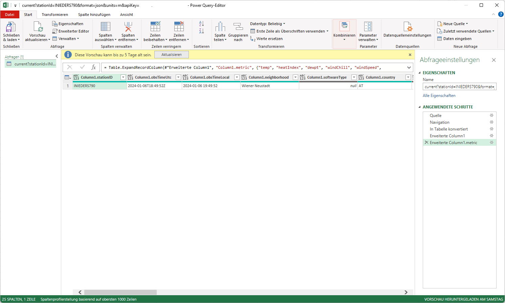This screenshot has width=505, height=303.
Task: Open the Erweiterter Editor
Action: (70, 31)
